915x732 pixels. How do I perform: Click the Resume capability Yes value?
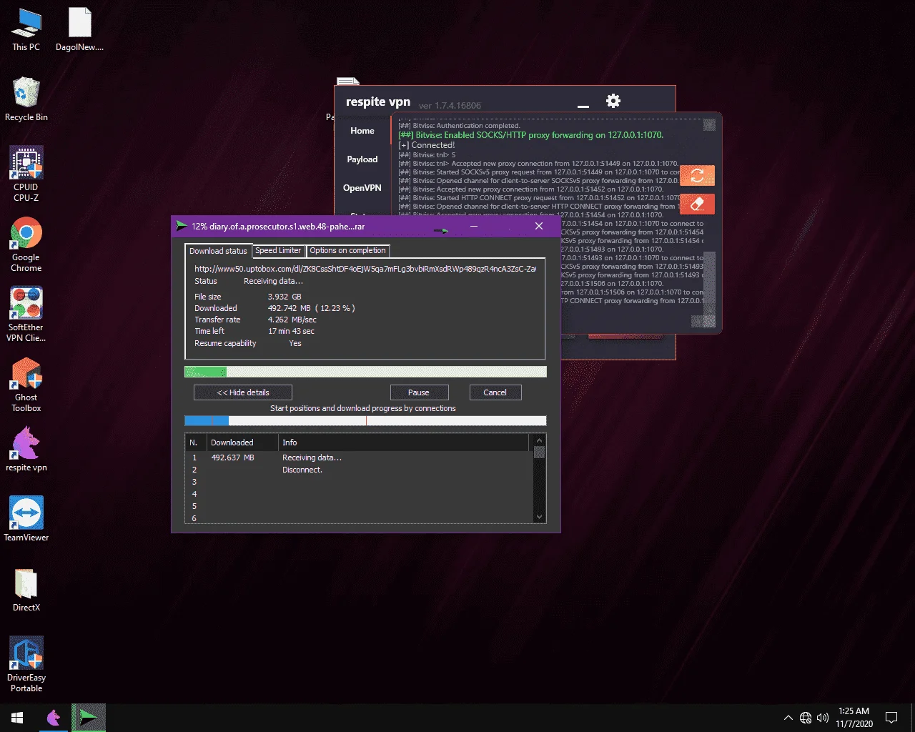pos(295,343)
